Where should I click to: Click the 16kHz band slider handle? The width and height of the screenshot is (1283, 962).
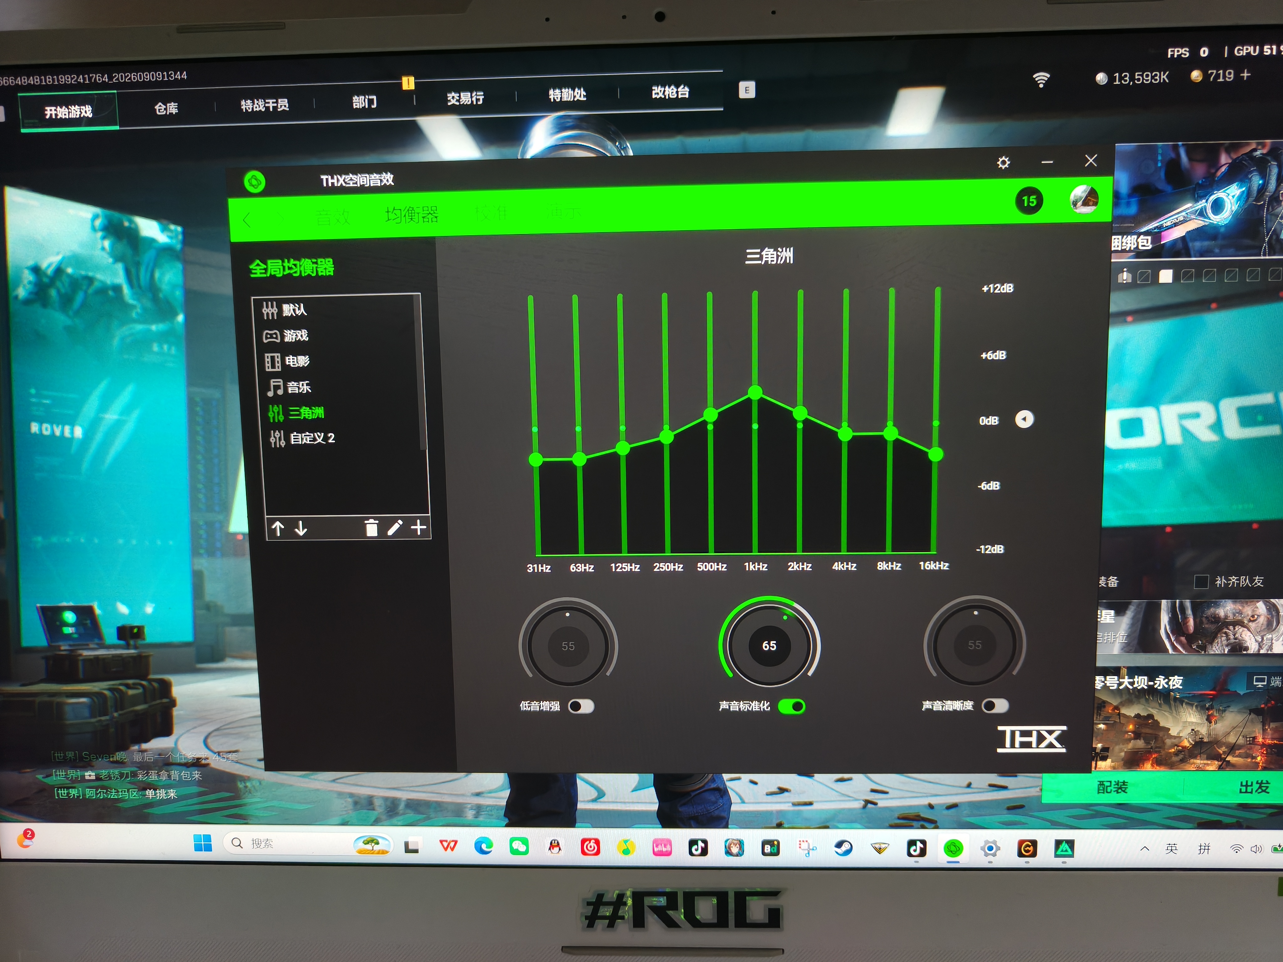tap(936, 455)
